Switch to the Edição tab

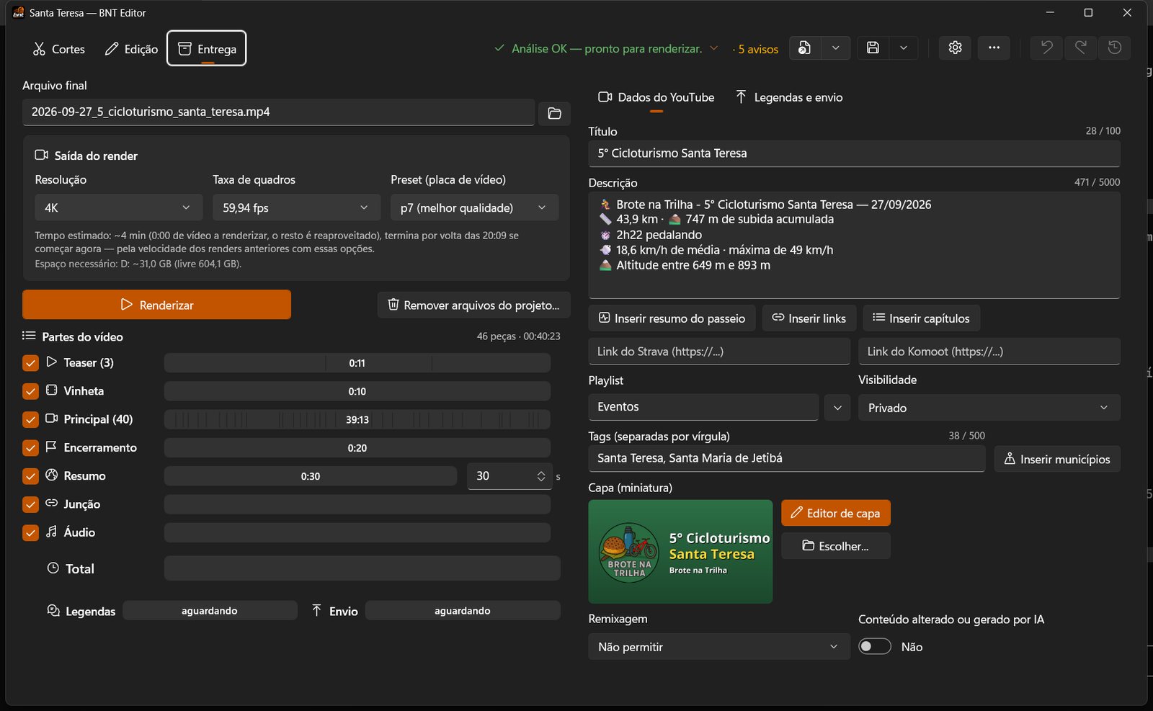click(x=131, y=49)
